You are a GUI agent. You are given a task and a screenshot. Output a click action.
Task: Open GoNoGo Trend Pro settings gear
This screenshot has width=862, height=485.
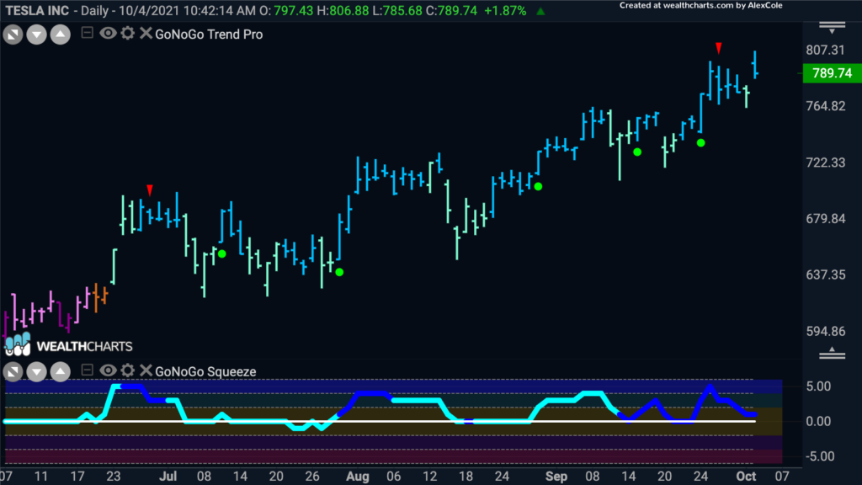point(128,33)
